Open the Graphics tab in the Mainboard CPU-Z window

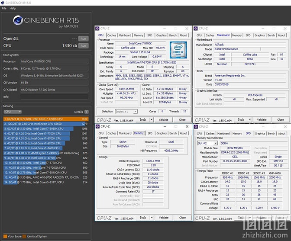[260, 35]
